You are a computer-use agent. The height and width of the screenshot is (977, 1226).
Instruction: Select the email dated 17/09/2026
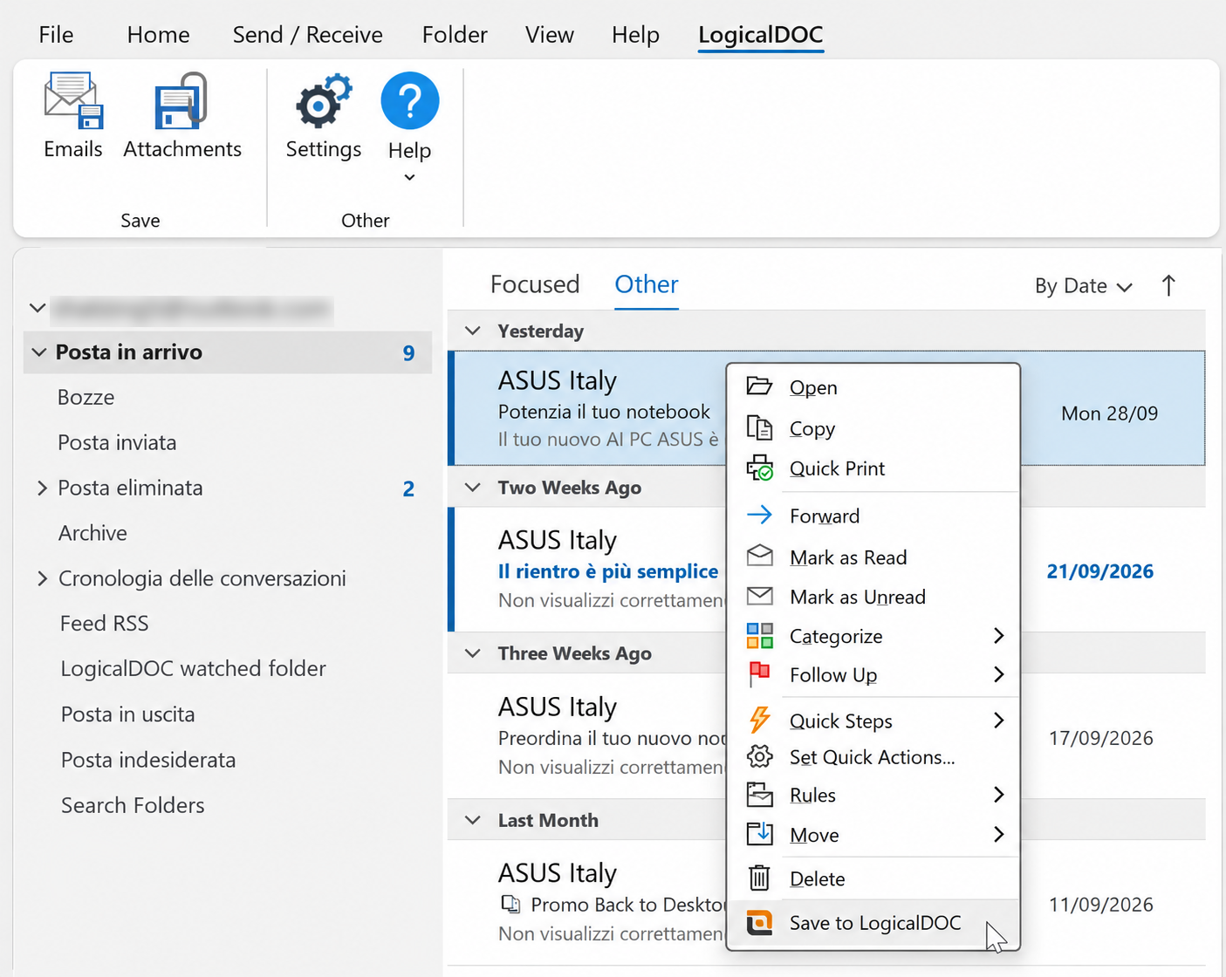pos(826,737)
